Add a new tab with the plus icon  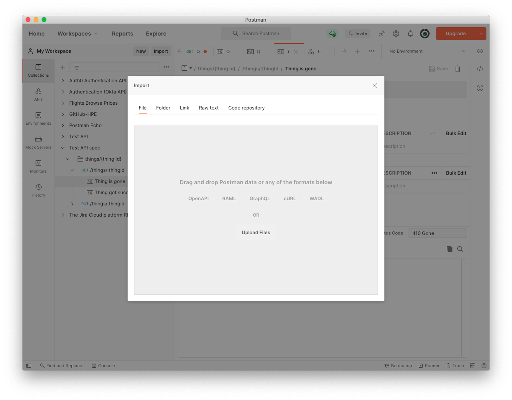click(357, 51)
